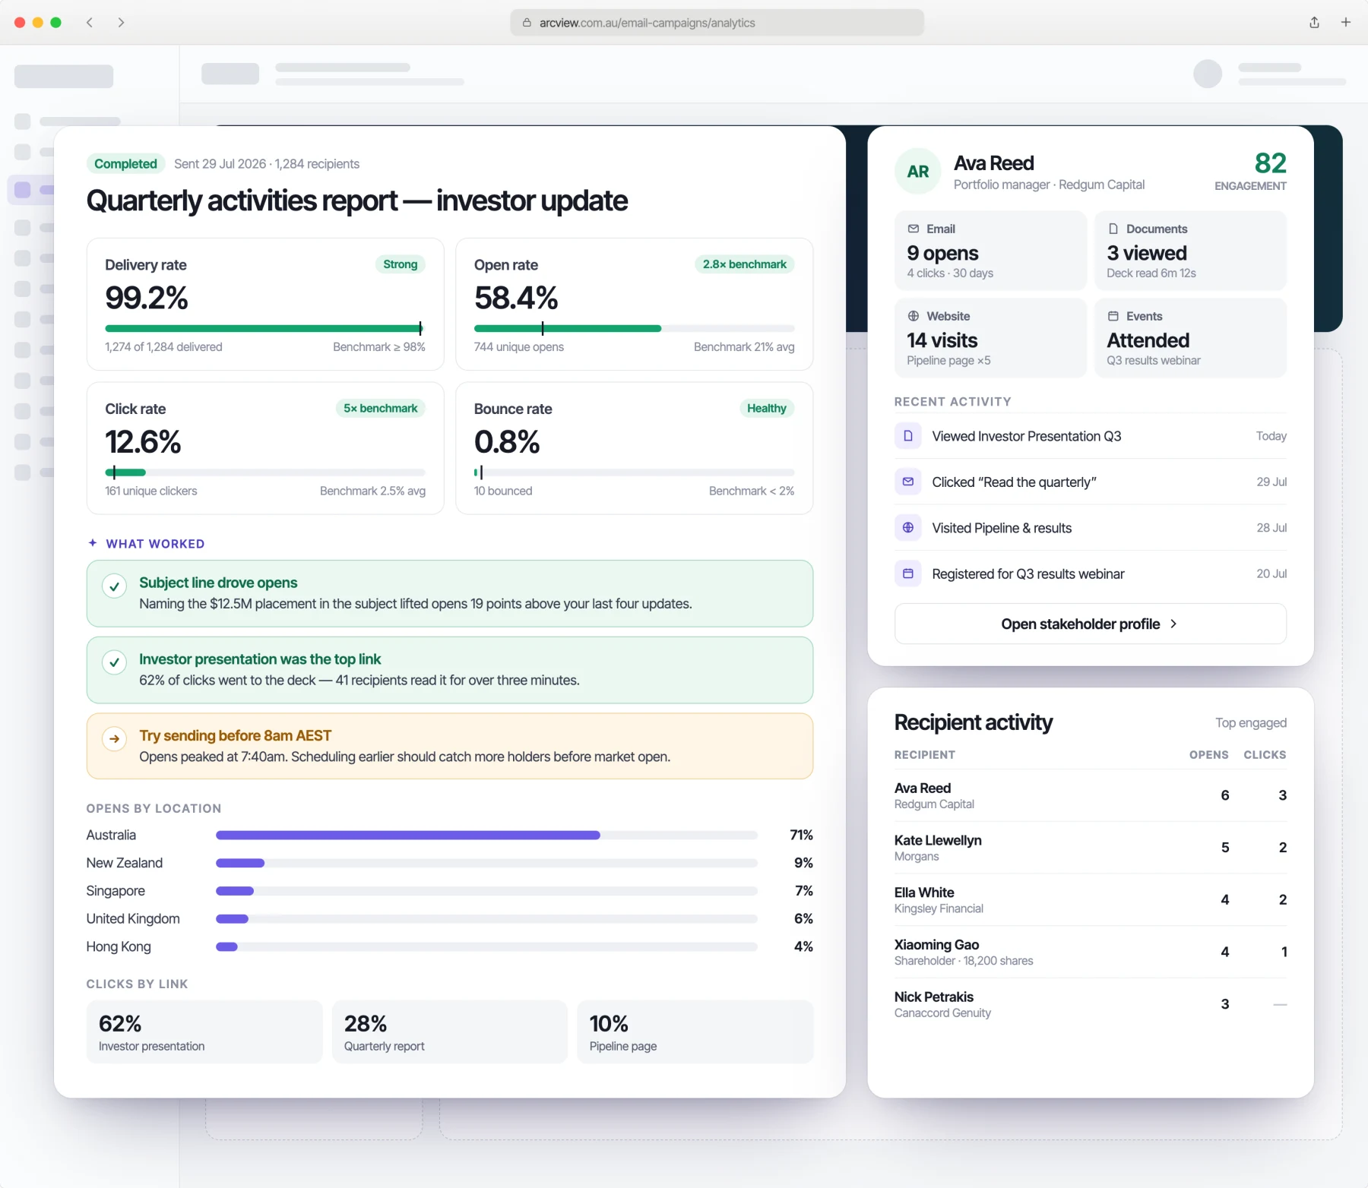The height and width of the screenshot is (1188, 1368).
Task: Click the address bar URL field
Action: (x=717, y=23)
